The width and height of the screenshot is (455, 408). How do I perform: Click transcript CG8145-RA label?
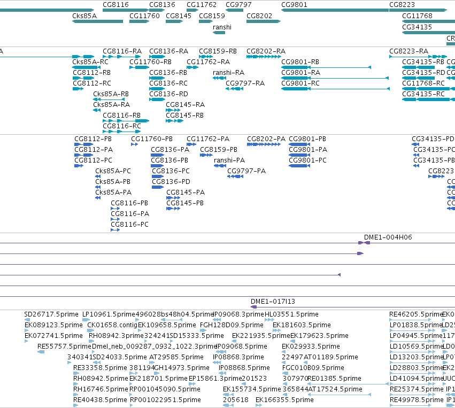click(x=185, y=105)
